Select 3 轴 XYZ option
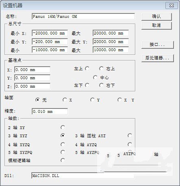Image resolution: width=180 pixels, height=186 pixels. [x=63, y=136]
